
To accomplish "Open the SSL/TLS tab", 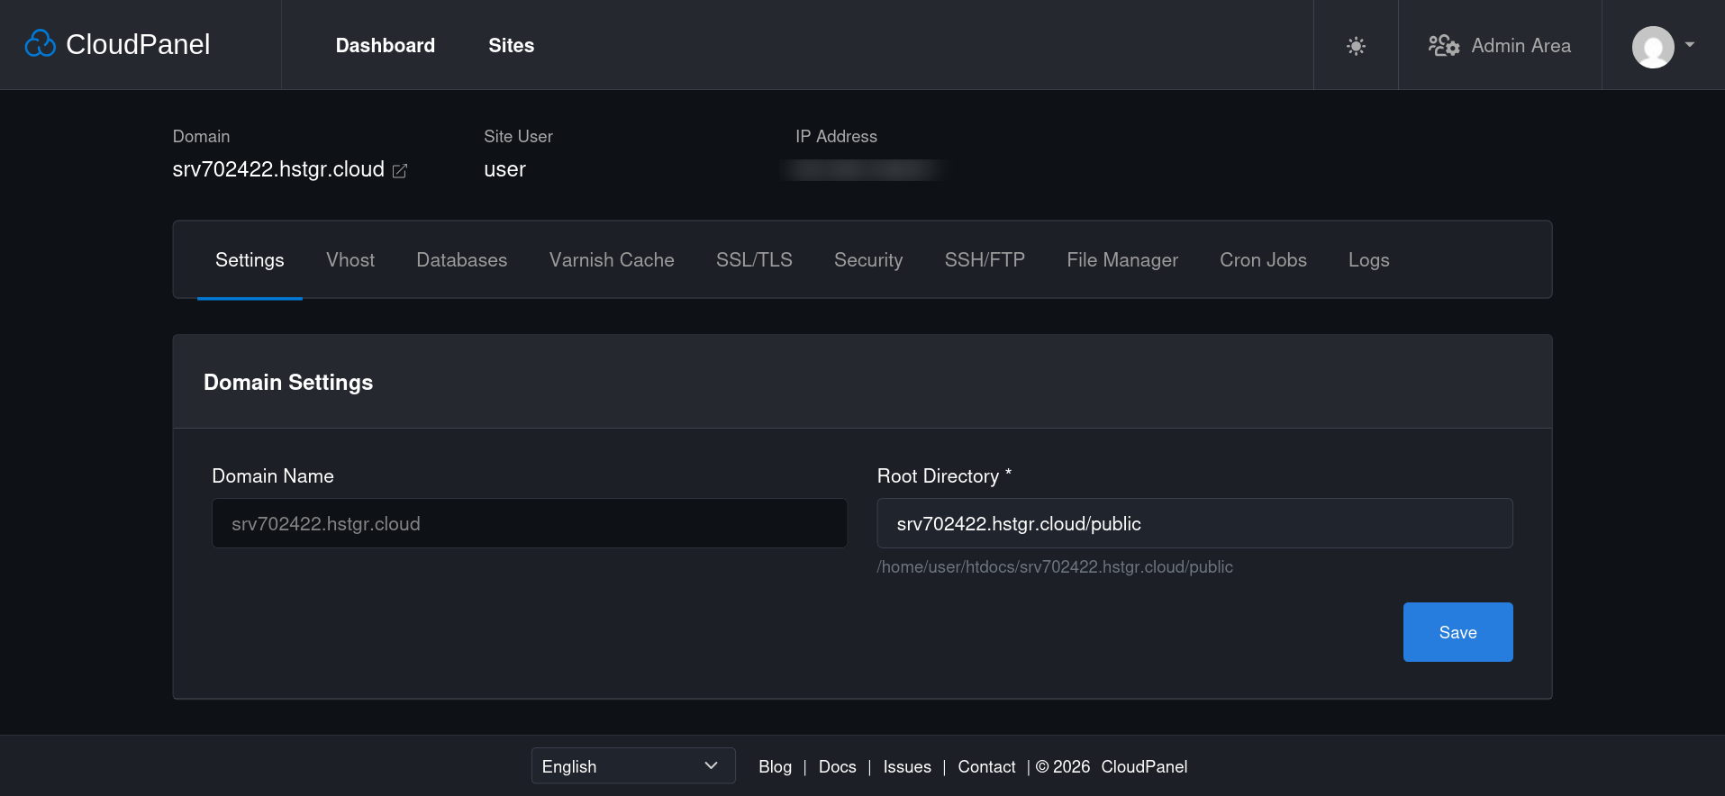I will coord(754,260).
